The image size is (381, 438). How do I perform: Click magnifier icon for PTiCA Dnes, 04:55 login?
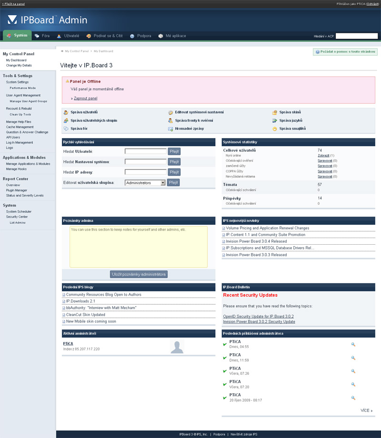point(353,344)
